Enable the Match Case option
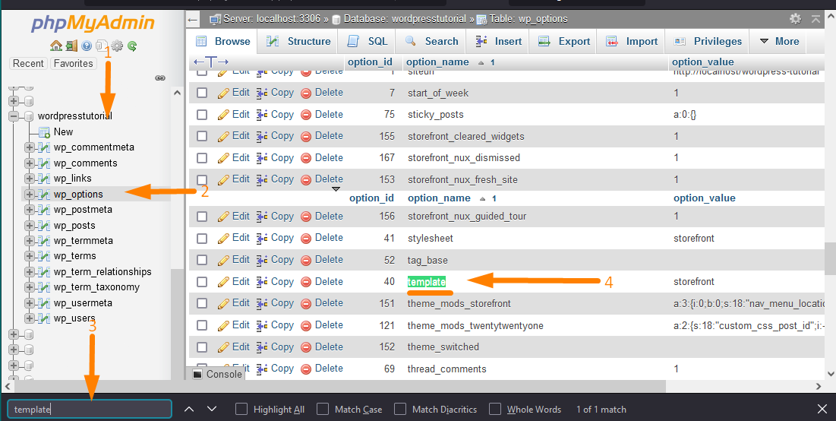Viewport: 836px width, 421px height. (323, 410)
